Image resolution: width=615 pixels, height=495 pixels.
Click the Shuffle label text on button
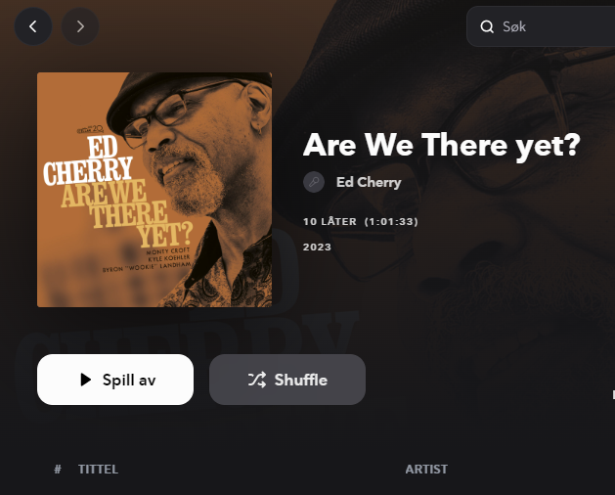tap(301, 380)
